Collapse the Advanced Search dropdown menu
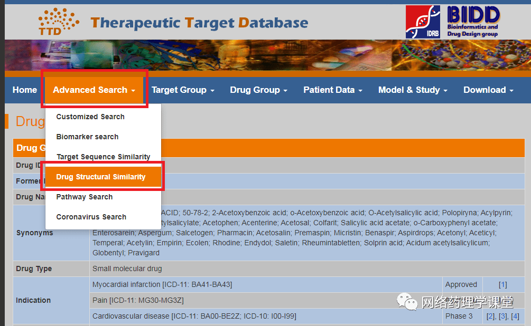Viewport: 531px width, 326px height. [x=94, y=90]
